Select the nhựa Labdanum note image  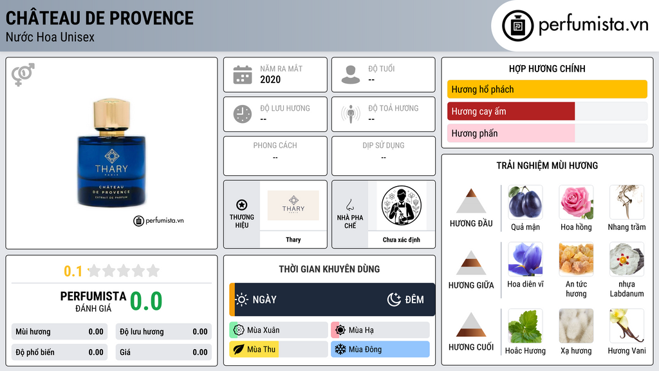coord(627,260)
